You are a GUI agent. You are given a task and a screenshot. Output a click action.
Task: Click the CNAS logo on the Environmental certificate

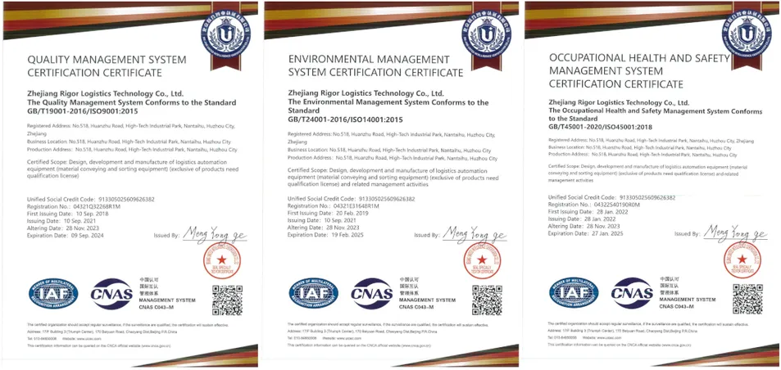point(371,292)
